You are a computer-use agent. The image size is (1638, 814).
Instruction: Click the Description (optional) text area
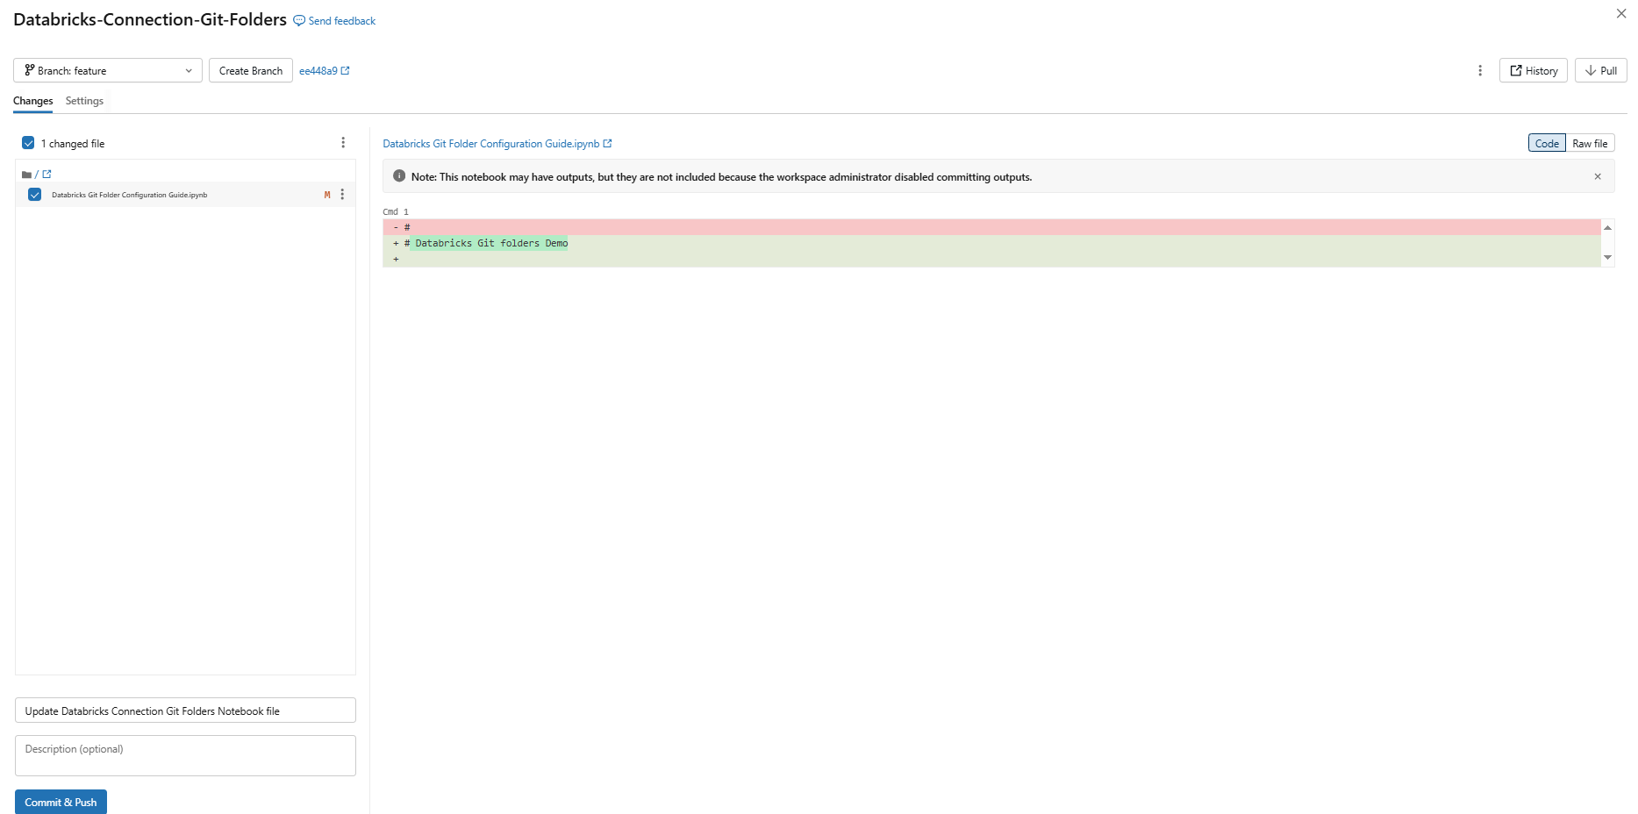click(185, 755)
